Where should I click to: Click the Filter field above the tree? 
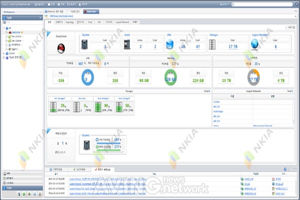click(22, 22)
